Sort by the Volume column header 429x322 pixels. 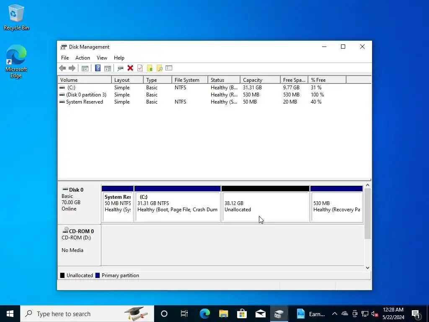tap(85, 80)
